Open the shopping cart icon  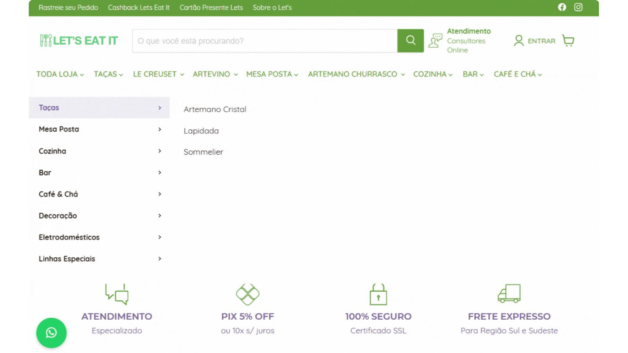coord(568,40)
